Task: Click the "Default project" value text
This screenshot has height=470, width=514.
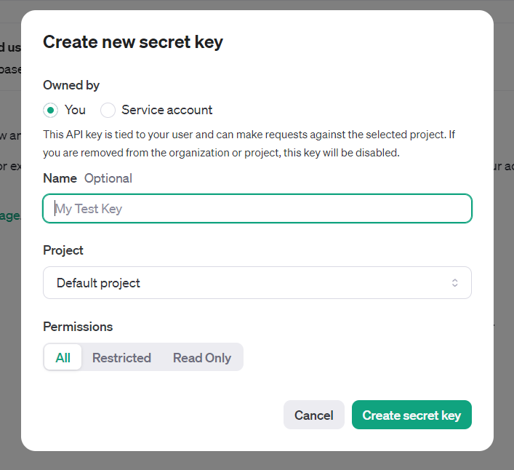Action: tap(98, 283)
